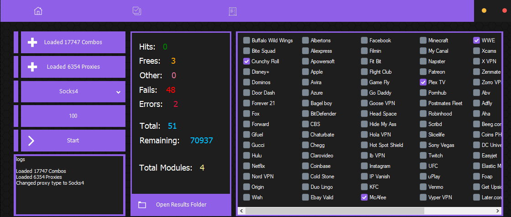511x217 pixels.
Task: Check the Minecraft checkbox
Action: [423, 40]
